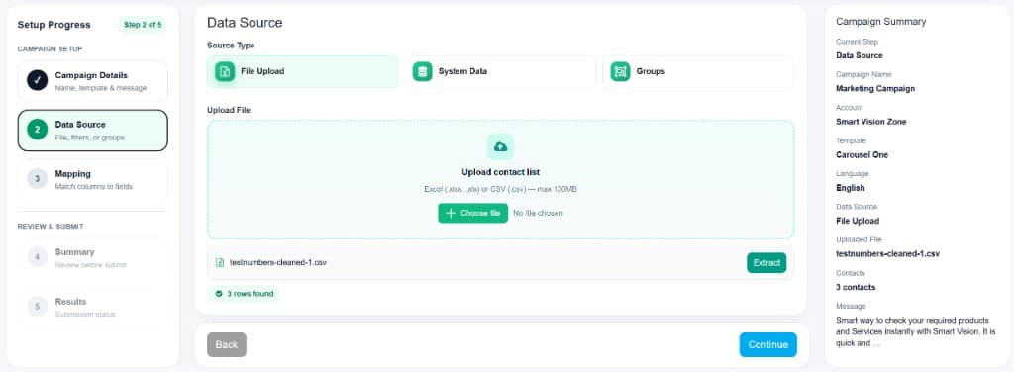This screenshot has height=372, width=1014.
Task: Click the Step 2 of 5 badge
Action: pyautogui.click(x=143, y=25)
